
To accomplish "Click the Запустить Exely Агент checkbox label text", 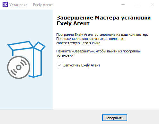I will 82,65.
